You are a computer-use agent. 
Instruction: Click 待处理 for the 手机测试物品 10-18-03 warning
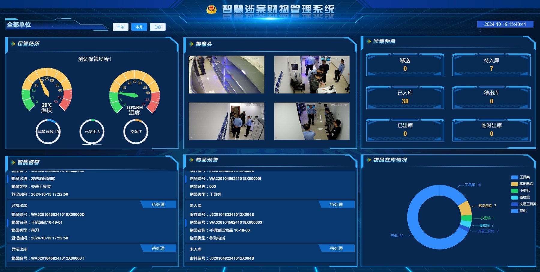pos(336,205)
